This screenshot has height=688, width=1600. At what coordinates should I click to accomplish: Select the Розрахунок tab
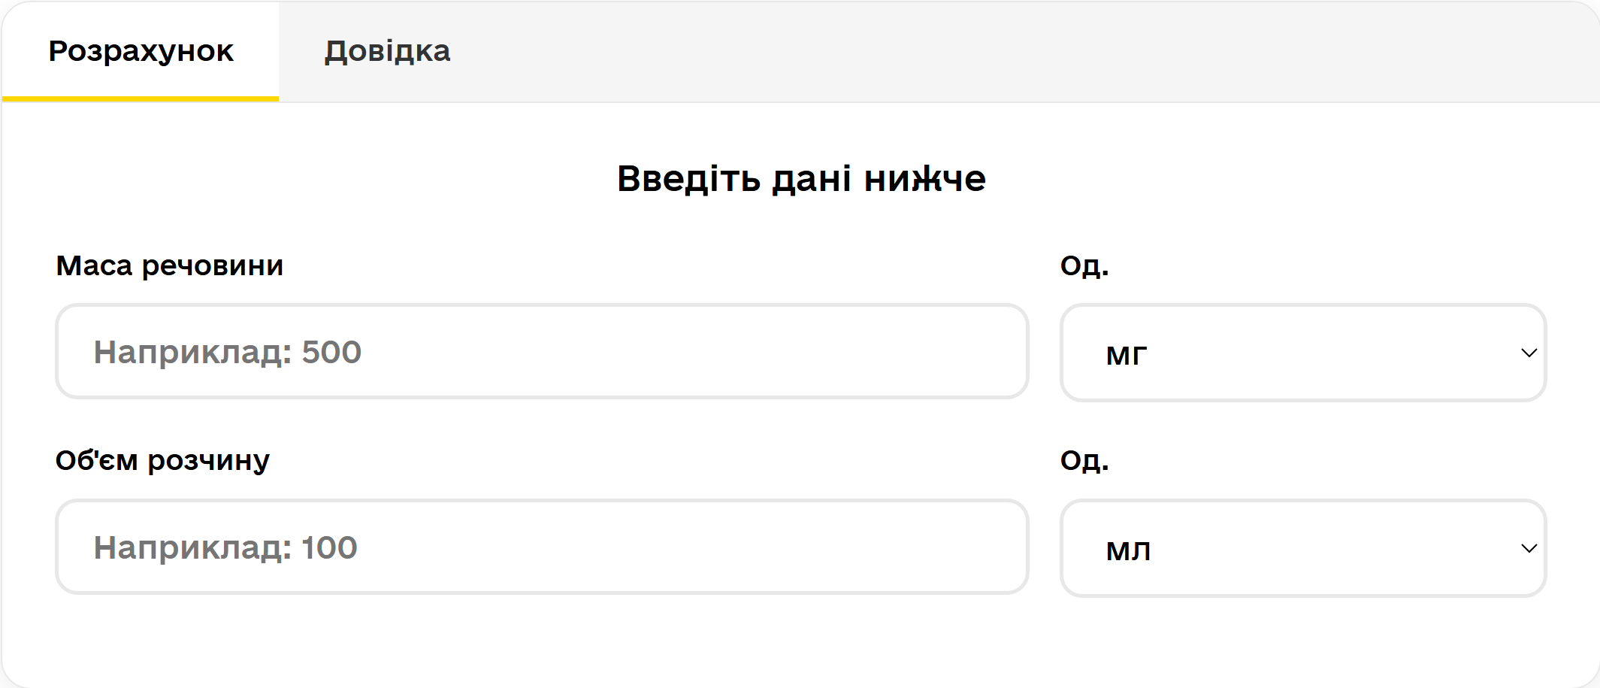141,51
